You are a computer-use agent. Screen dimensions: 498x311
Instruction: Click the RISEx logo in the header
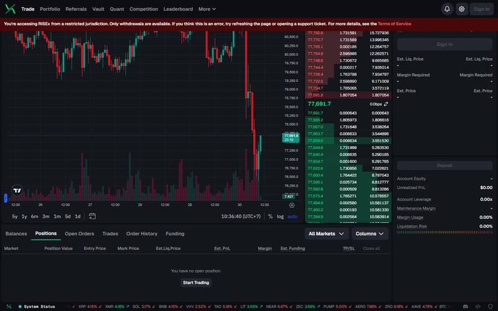tap(10, 9)
